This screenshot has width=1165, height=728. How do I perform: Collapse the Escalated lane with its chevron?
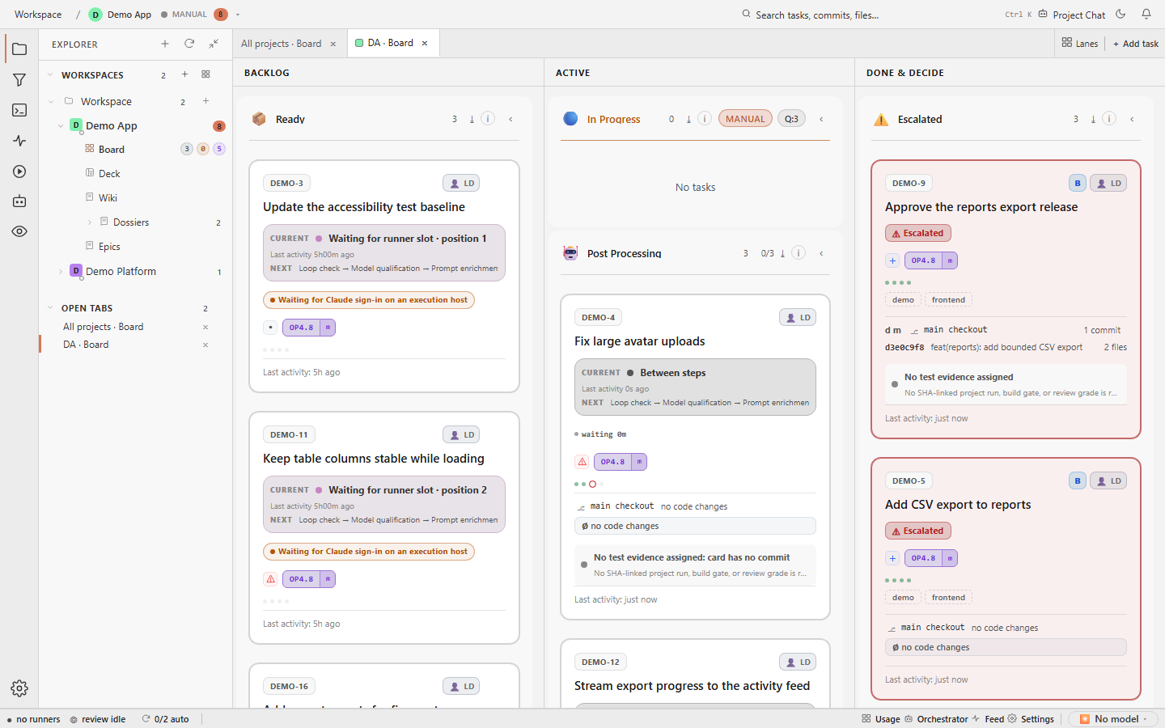(1132, 119)
